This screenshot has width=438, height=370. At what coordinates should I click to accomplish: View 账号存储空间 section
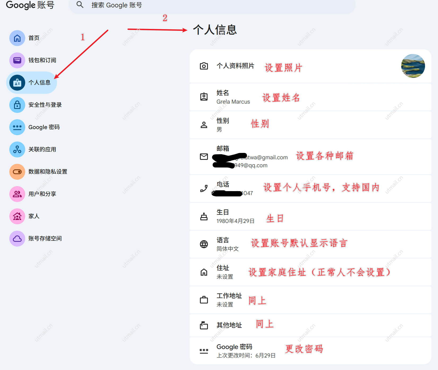45,239
